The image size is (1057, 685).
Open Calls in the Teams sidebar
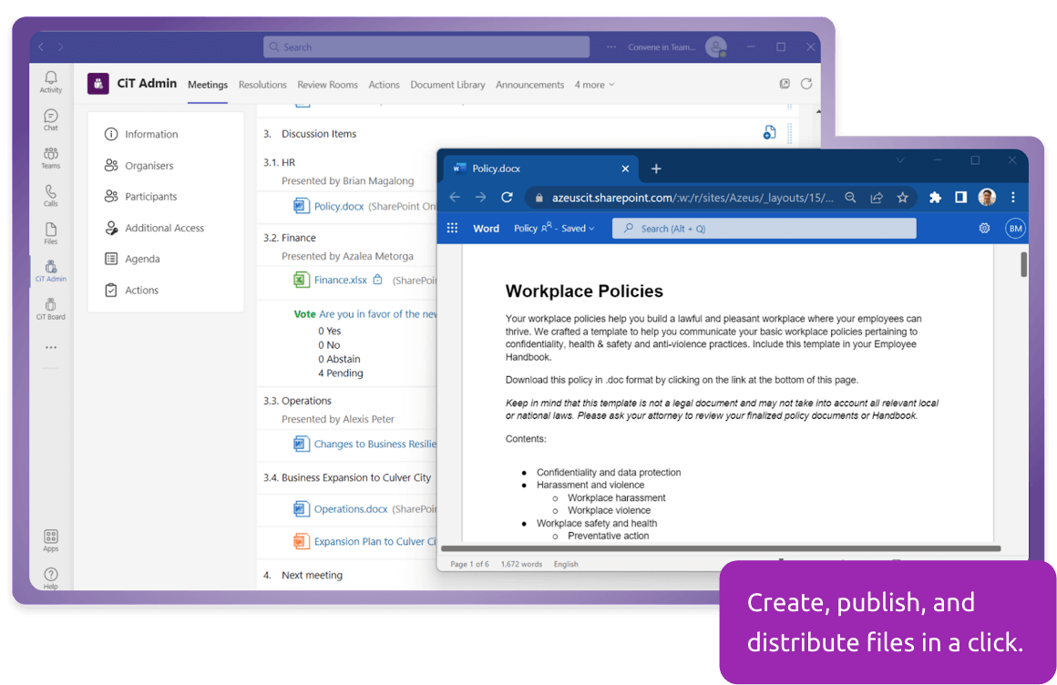pyautogui.click(x=51, y=196)
